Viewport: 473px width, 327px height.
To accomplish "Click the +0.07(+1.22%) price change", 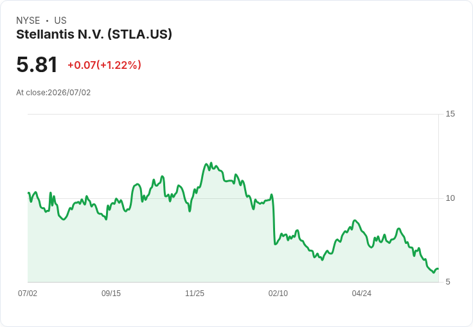I will tap(104, 65).
